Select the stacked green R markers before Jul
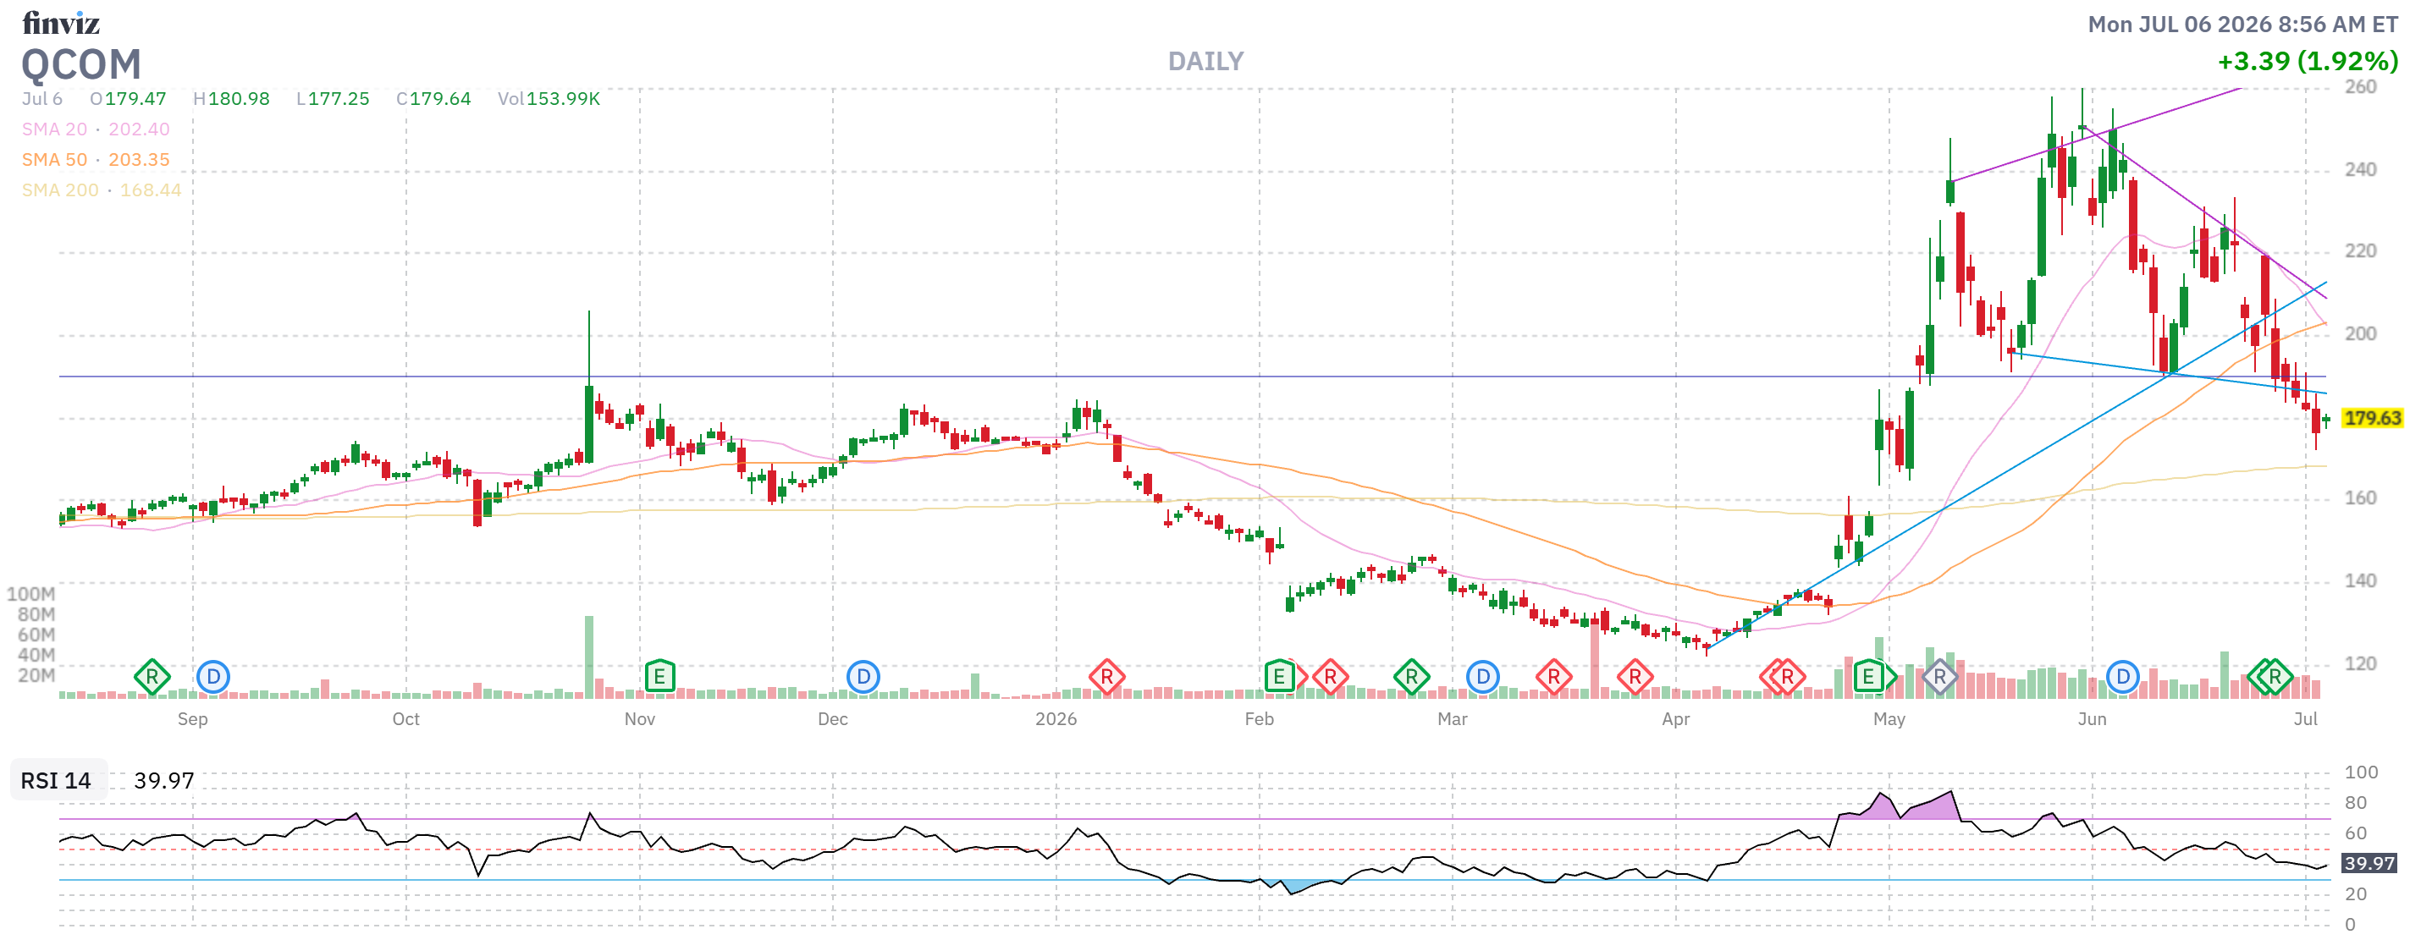 pyautogui.click(x=2270, y=677)
